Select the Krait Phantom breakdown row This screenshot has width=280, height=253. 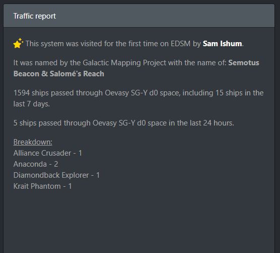click(x=42, y=186)
